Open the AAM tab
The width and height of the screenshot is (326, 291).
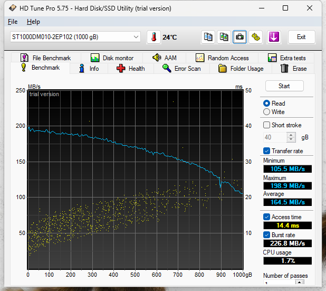(x=164, y=58)
